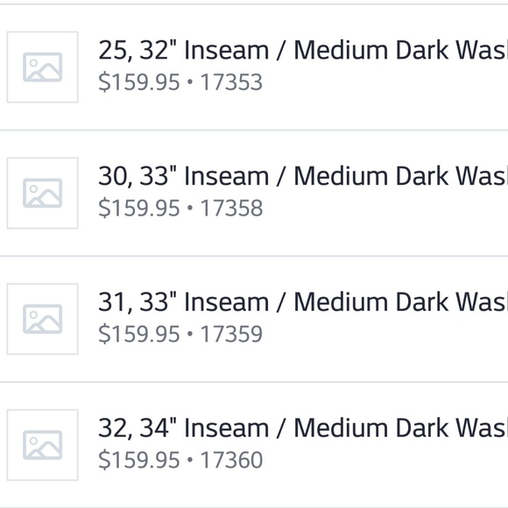Click image placeholder icon for variant 17360
Screen dimensions: 508x508
42,445
